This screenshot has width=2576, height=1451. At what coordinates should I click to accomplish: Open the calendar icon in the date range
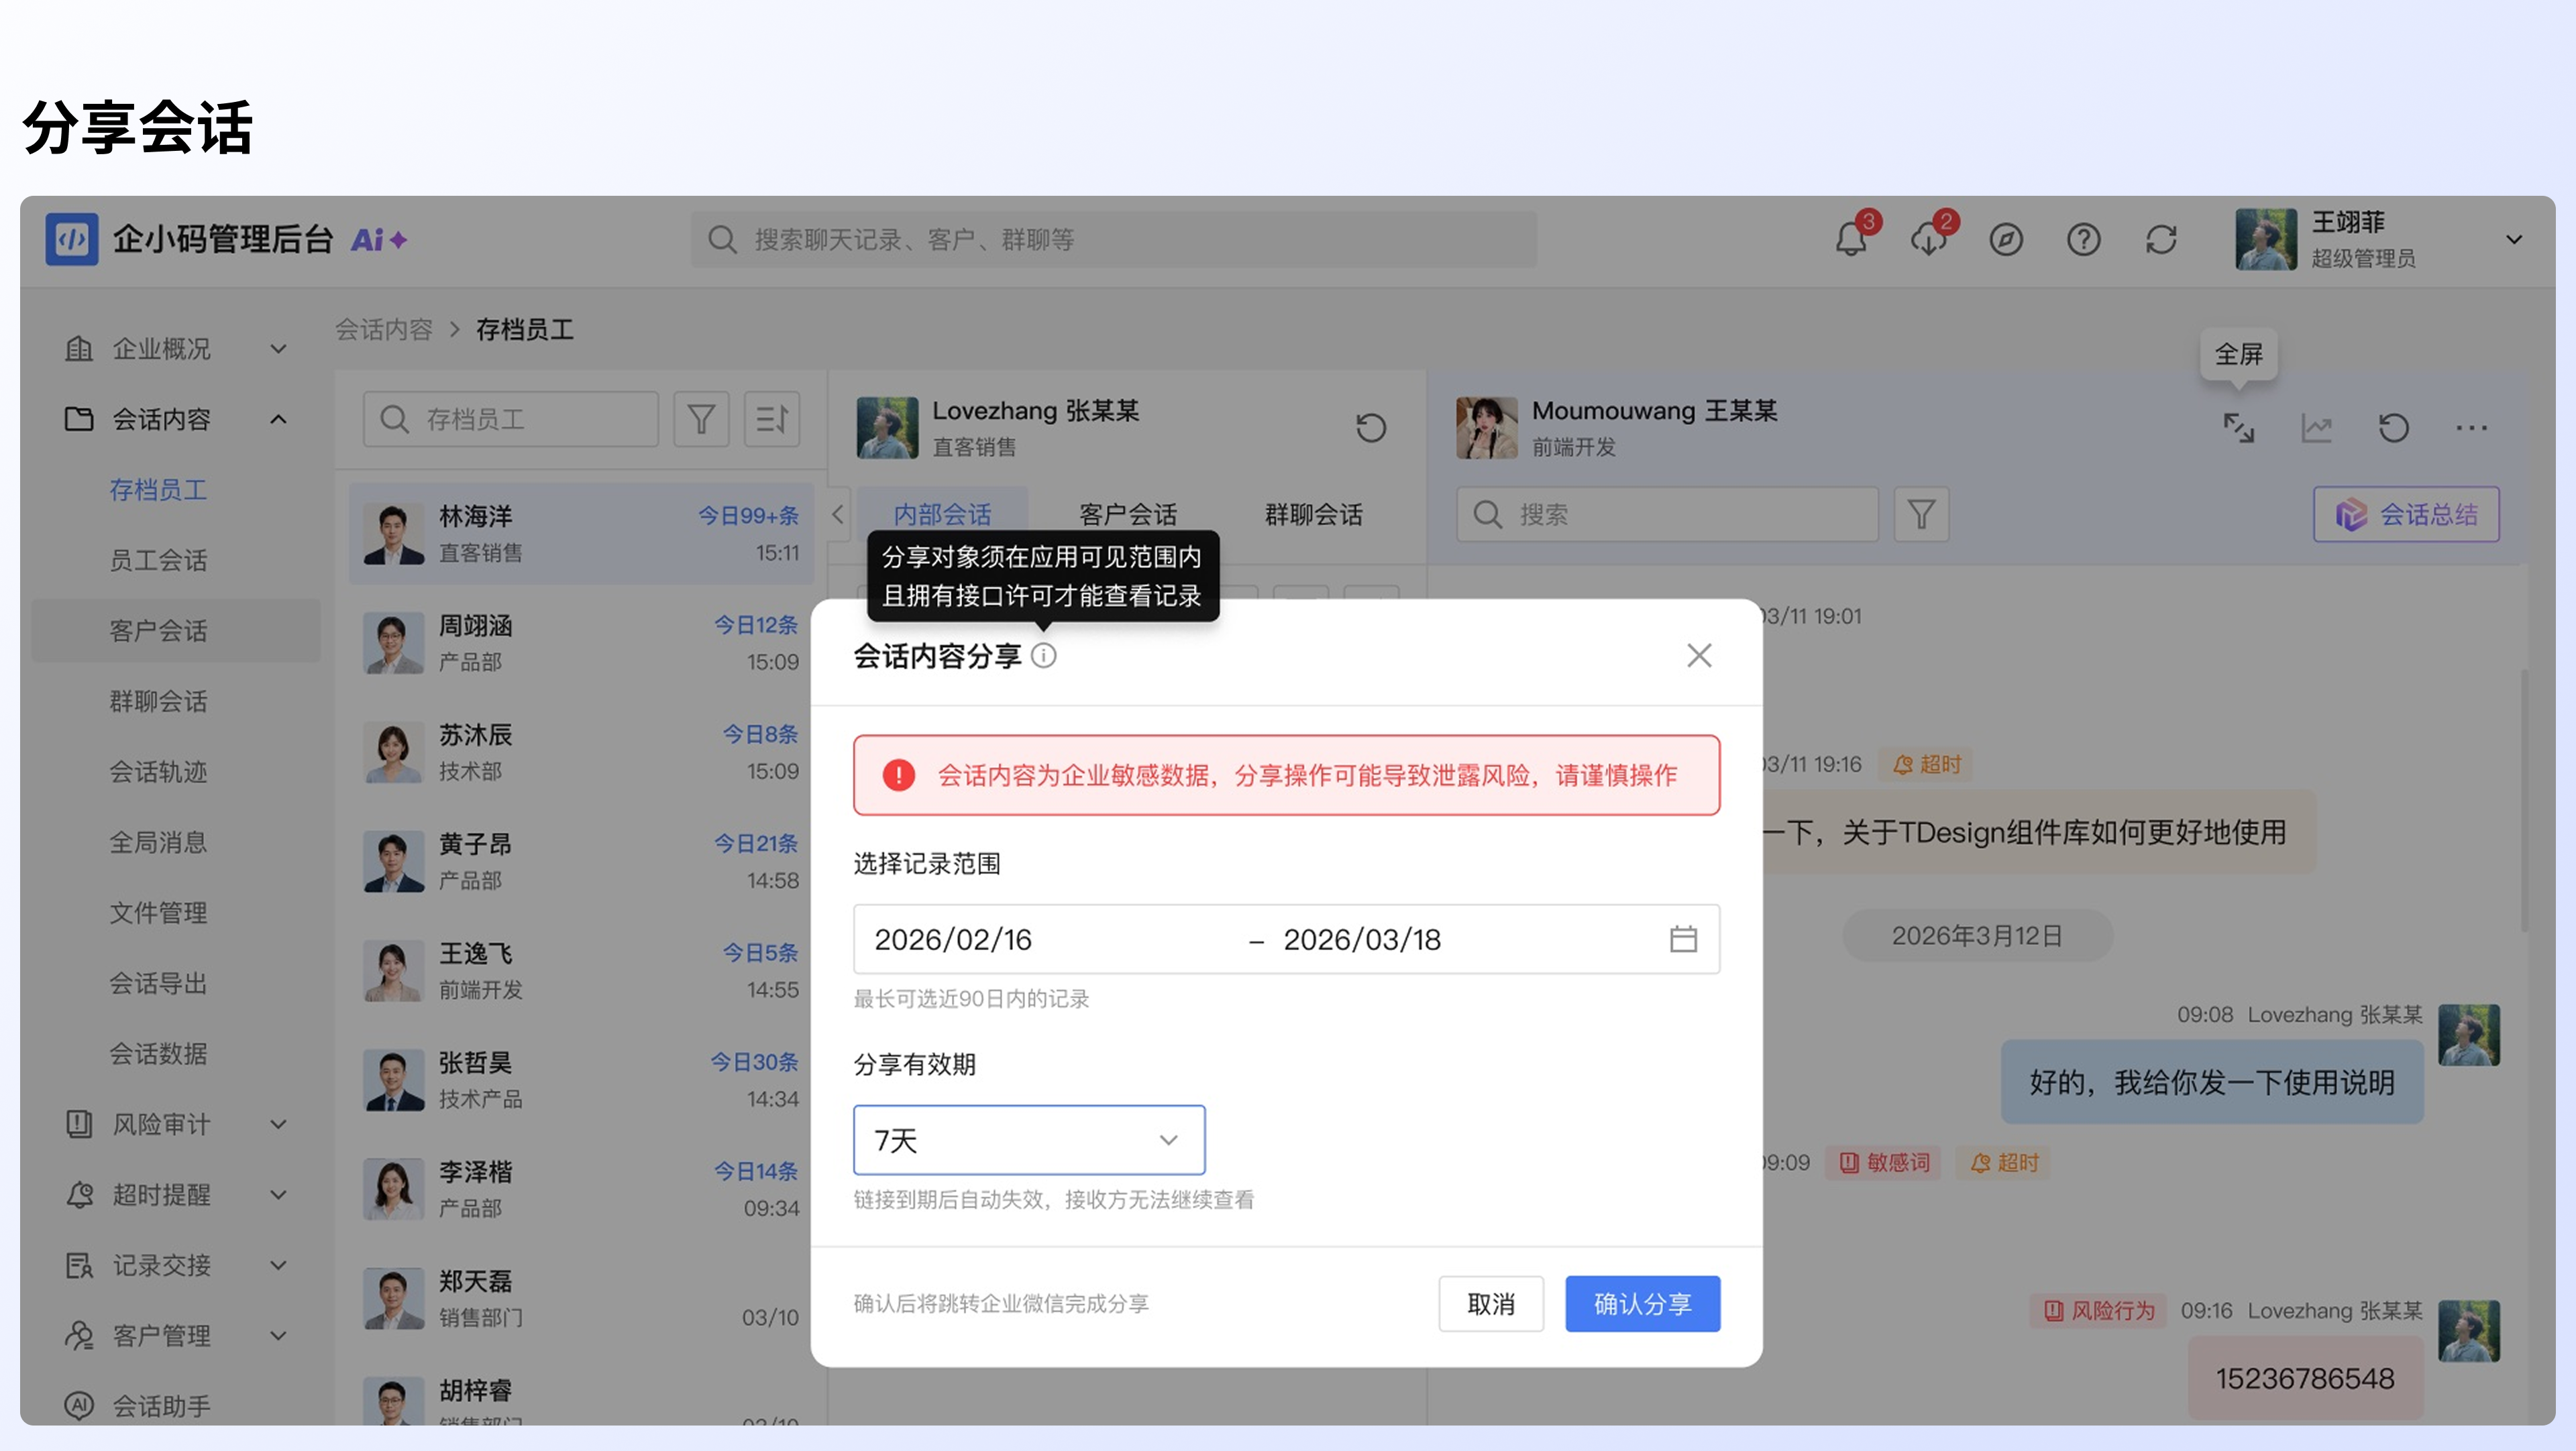point(1683,938)
